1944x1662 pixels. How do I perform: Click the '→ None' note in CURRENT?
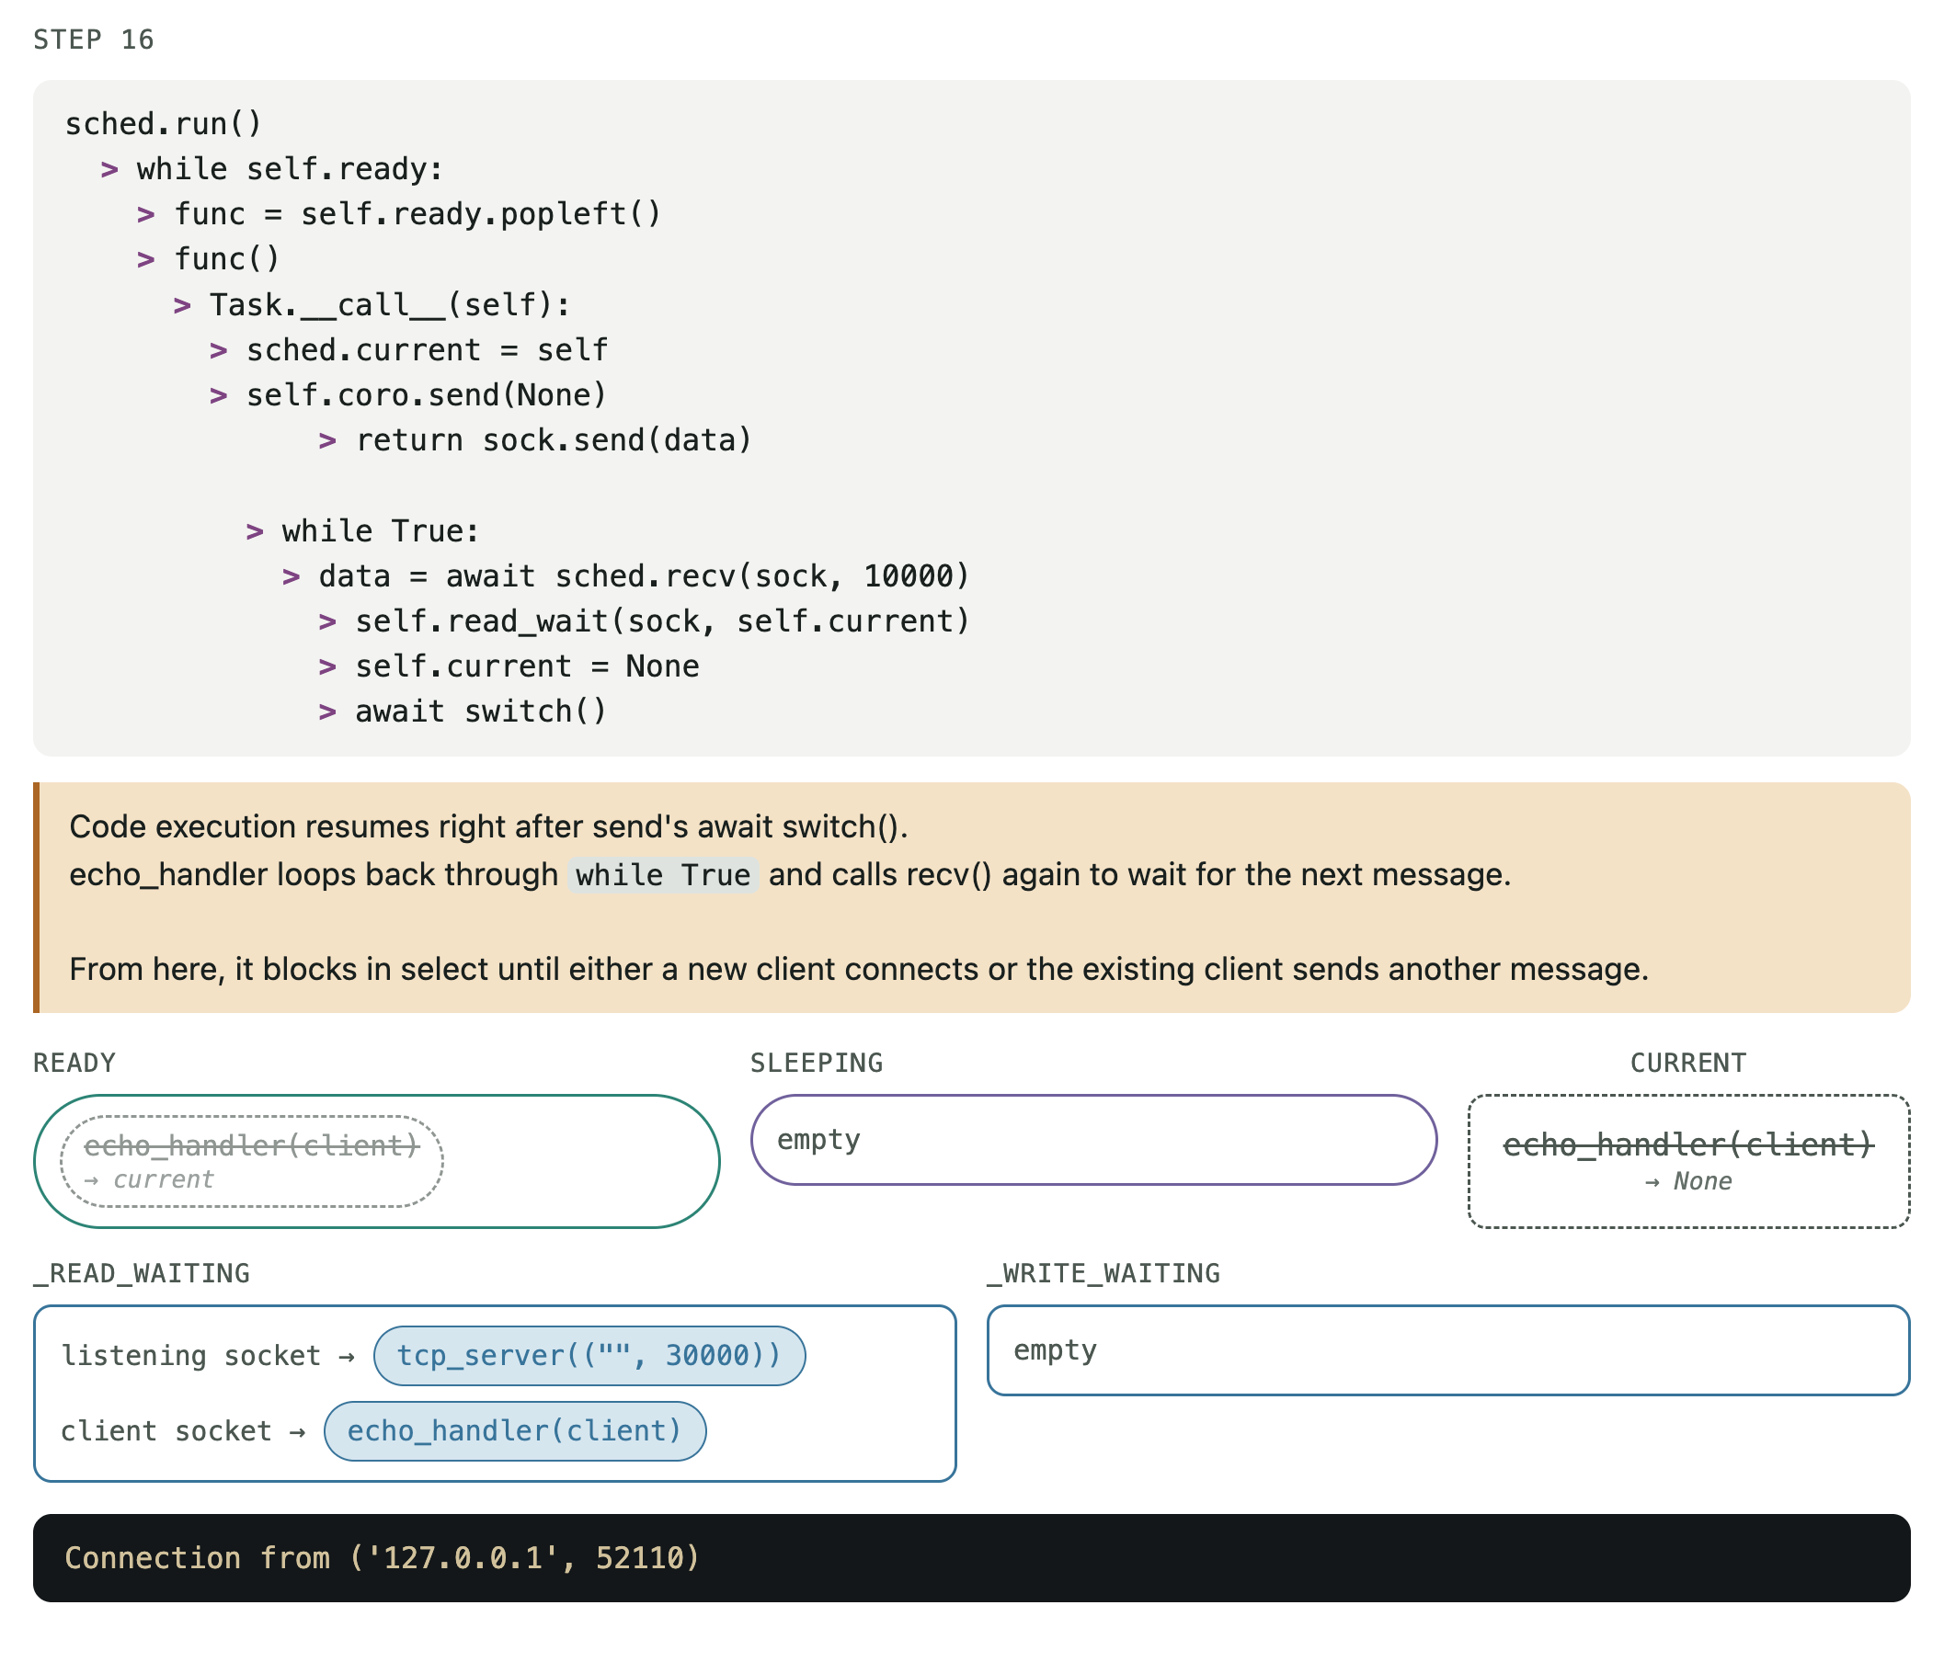tap(1687, 1181)
